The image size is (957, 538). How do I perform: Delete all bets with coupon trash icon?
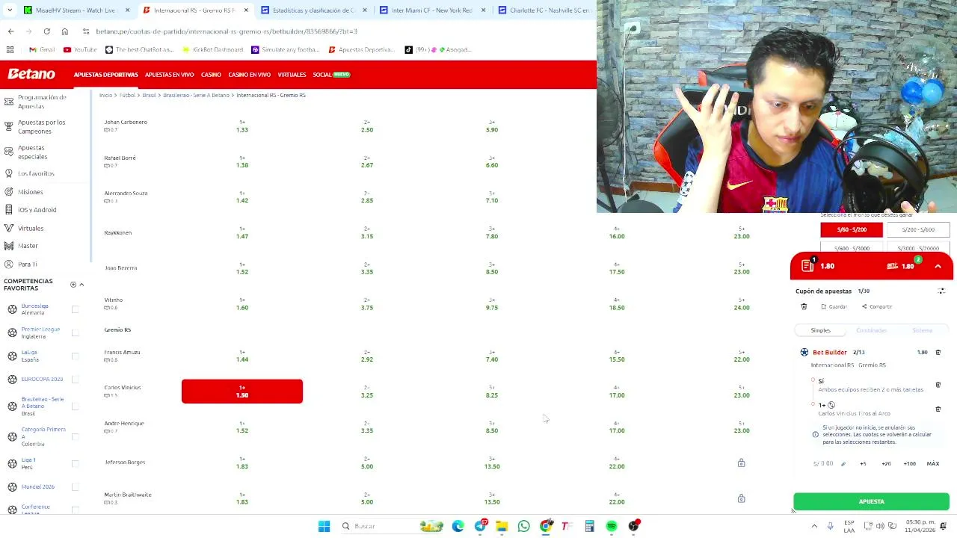(804, 306)
